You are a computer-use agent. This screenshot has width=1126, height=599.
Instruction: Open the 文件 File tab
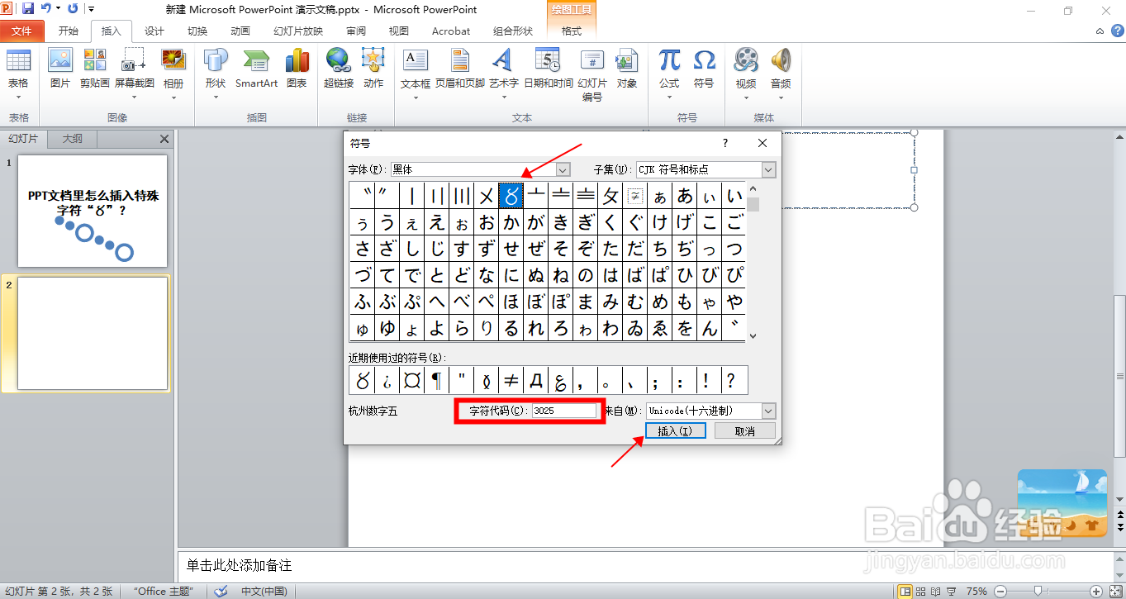click(21, 31)
